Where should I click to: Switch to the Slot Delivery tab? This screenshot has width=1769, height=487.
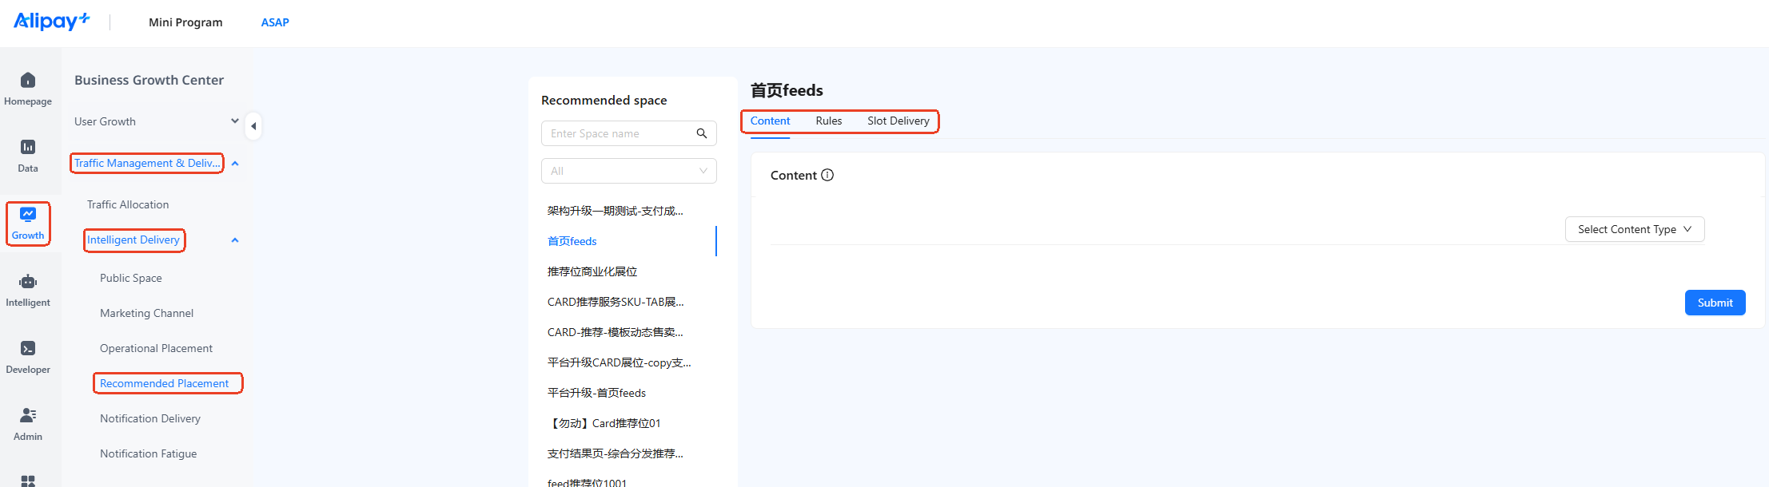[898, 121]
